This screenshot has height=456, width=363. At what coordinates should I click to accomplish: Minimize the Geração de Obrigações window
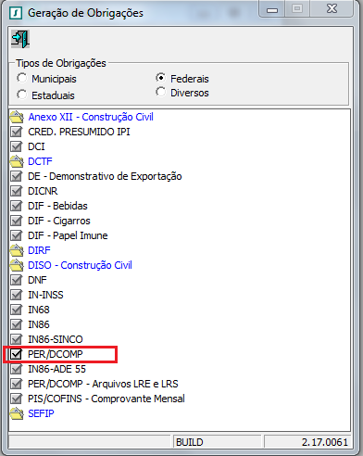point(272,9)
